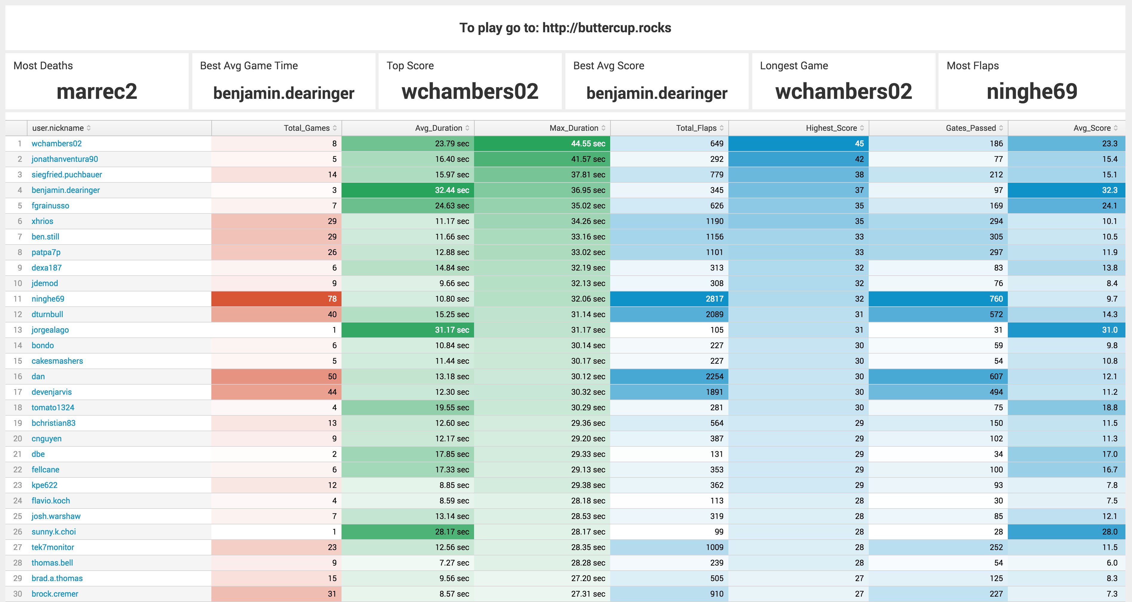
Task: Click sort arrows icon beside user.nickname
Action: 89,128
